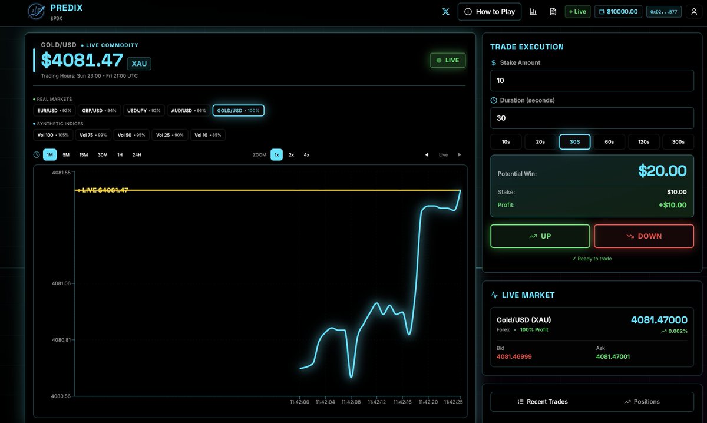Choose the 10s duration preset

pos(506,142)
